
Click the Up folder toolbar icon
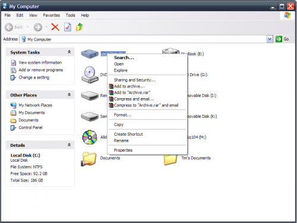(80, 27)
